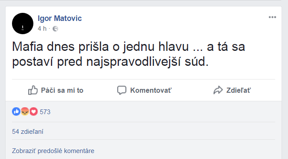Viewport: 288px width, 159px height.
Task: Select the 'Zdieľať' share label
Action: pyautogui.click(x=238, y=91)
